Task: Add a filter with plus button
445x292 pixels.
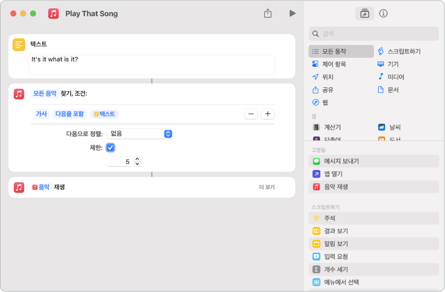Action: [268, 114]
